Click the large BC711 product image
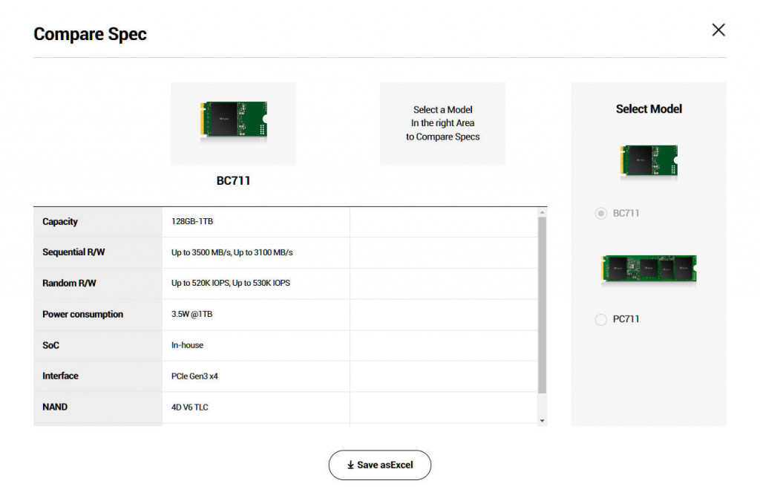This screenshot has width=760, height=501. point(234,123)
